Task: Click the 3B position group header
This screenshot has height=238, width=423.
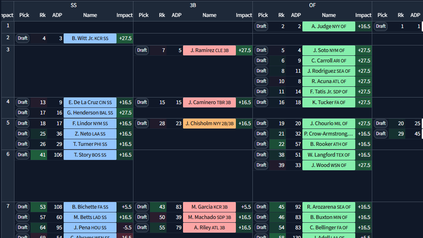Action: pyautogui.click(x=193, y=5)
